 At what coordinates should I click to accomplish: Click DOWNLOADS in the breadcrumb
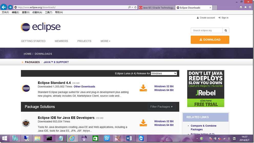(x=43, y=54)
